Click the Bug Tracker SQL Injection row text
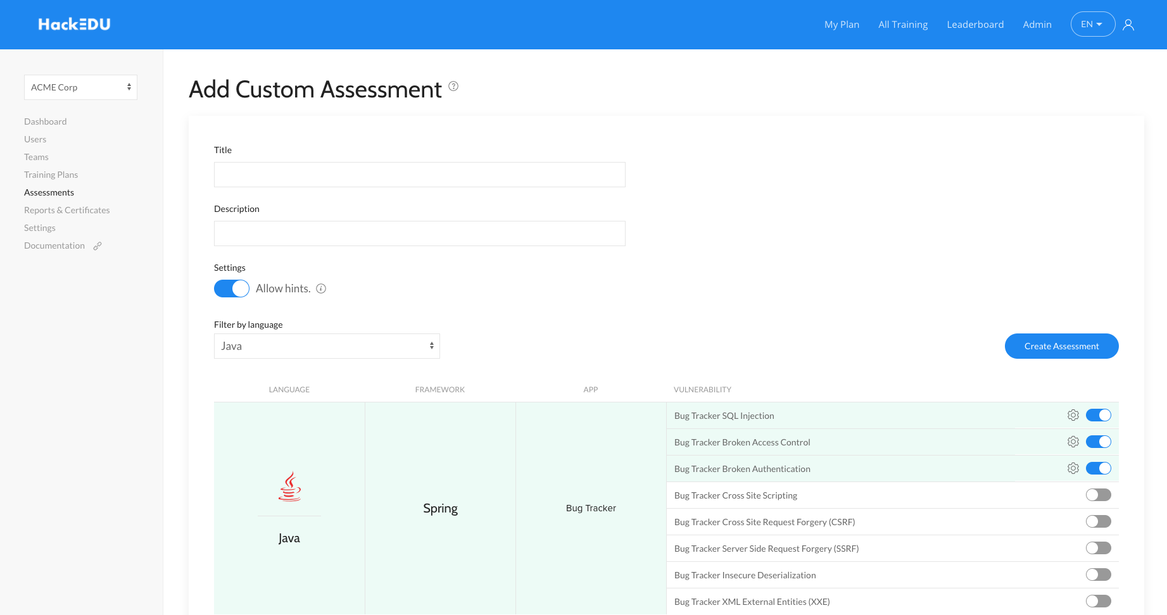This screenshot has width=1167, height=615. tap(724, 416)
